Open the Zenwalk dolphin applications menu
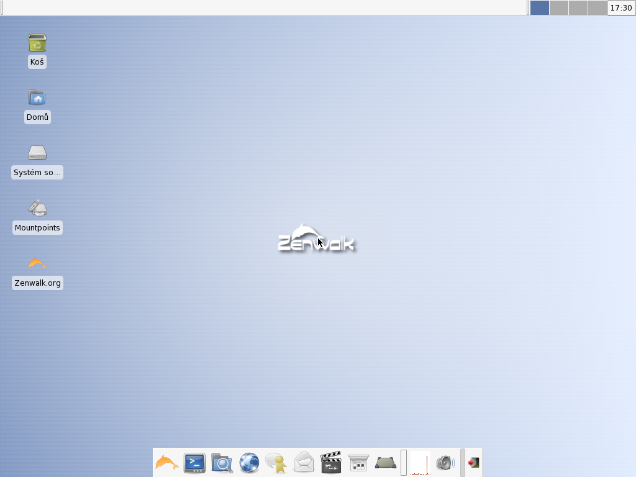 pyautogui.click(x=166, y=462)
